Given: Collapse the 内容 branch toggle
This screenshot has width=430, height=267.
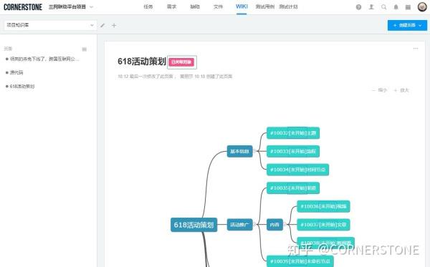Looking at the screenshot, I should pyautogui.click(x=285, y=225).
